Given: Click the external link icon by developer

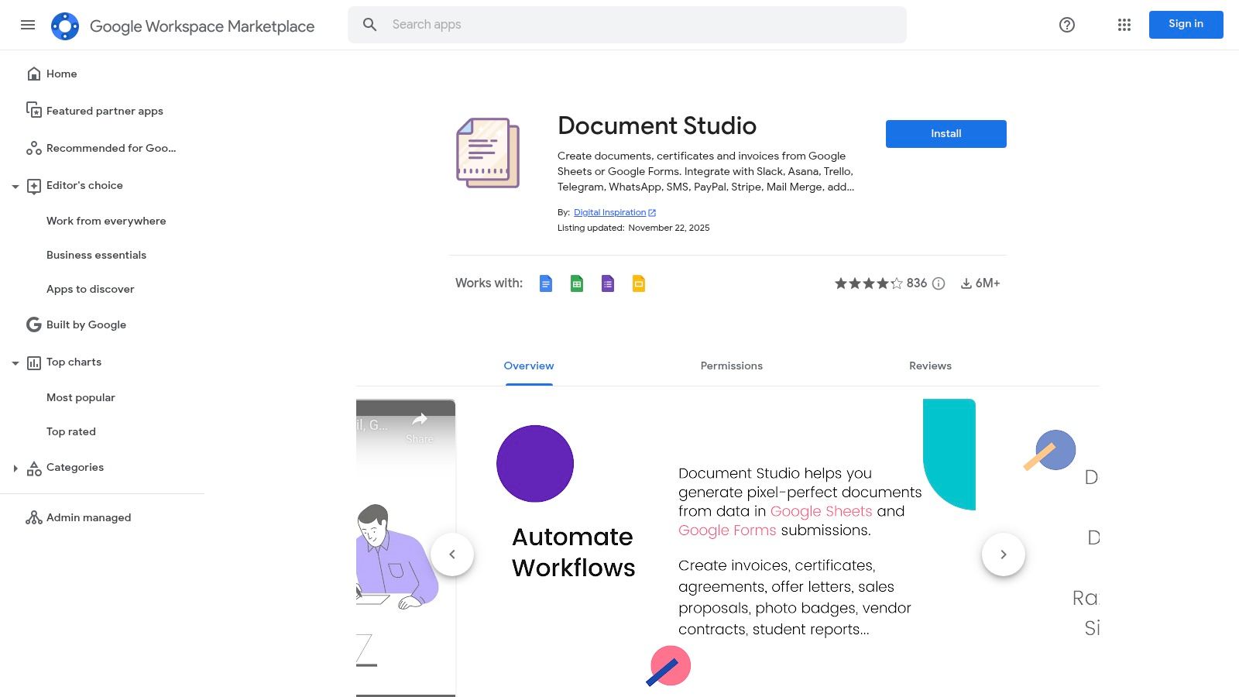Looking at the screenshot, I should (652, 212).
